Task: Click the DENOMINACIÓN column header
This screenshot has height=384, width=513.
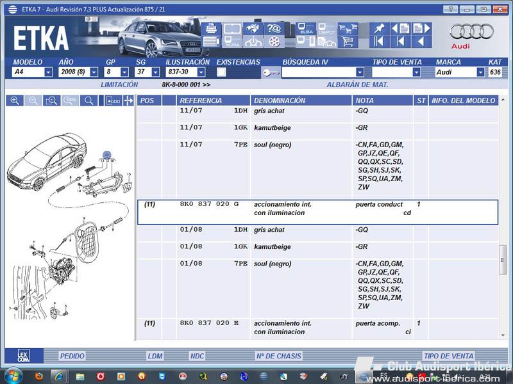Action: pos(301,100)
